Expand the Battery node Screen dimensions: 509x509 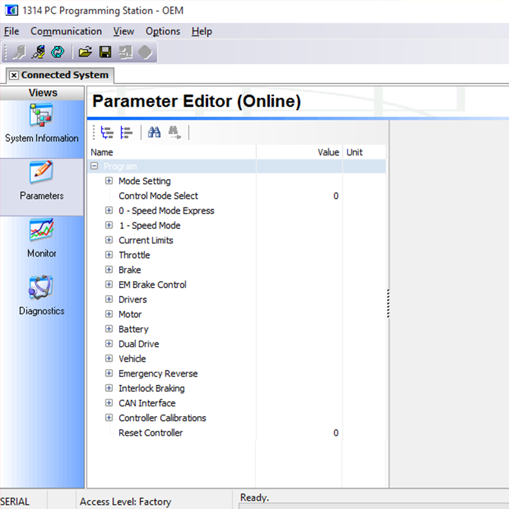click(x=109, y=329)
